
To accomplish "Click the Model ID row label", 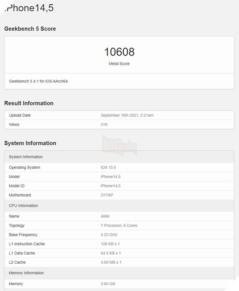I will (17, 186).
